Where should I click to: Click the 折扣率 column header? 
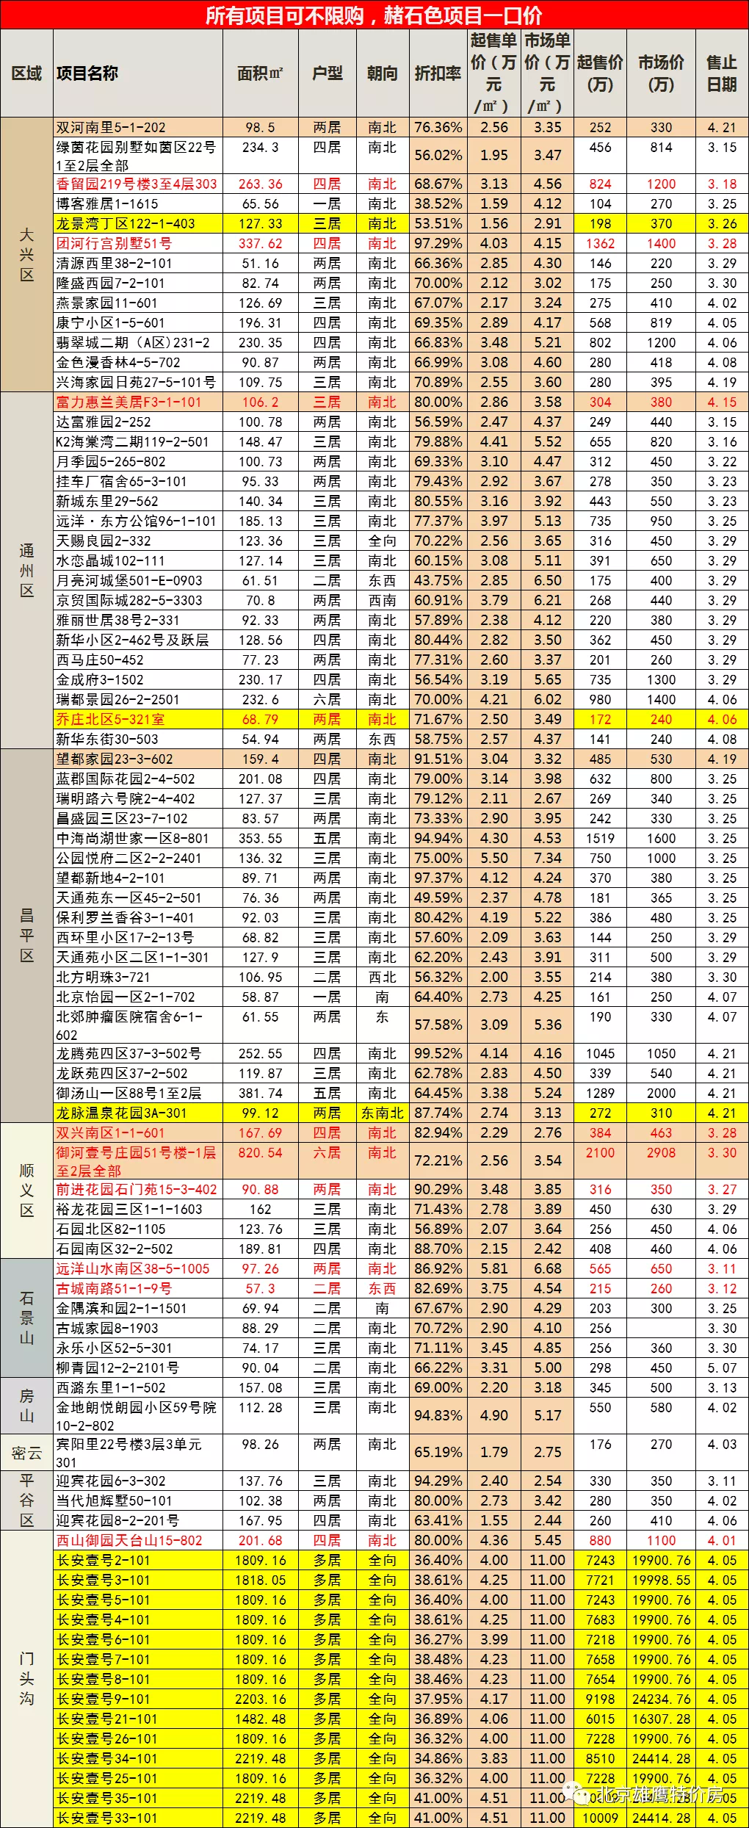438,73
